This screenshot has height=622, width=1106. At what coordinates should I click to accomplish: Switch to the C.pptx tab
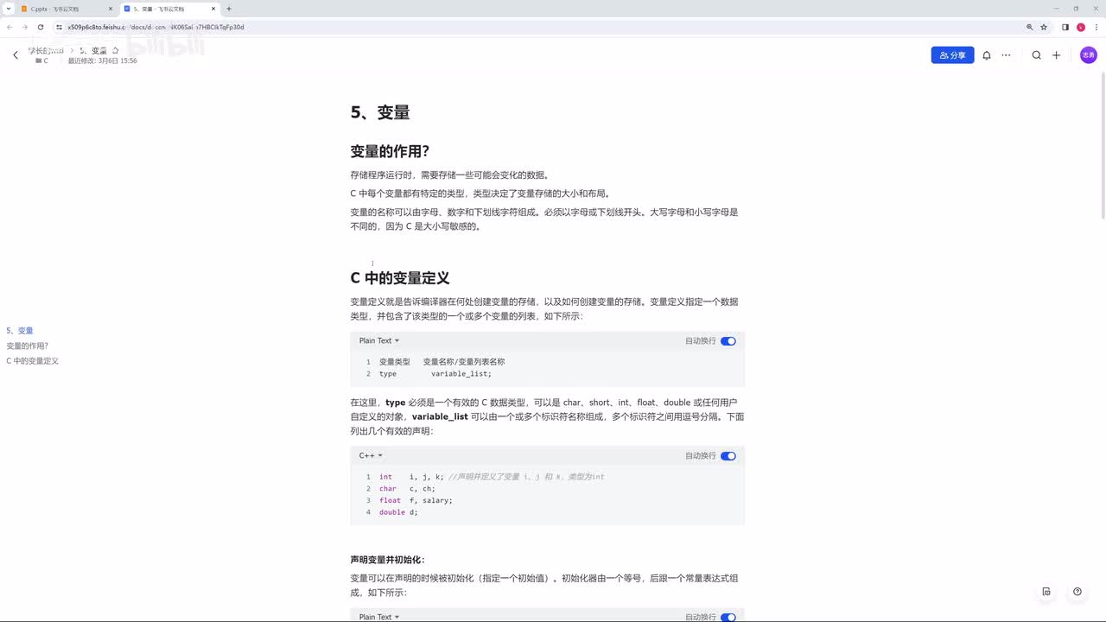click(x=65, y=9)
